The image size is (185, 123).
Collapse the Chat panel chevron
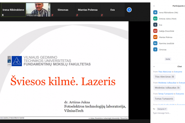click(x=154, y=66)
